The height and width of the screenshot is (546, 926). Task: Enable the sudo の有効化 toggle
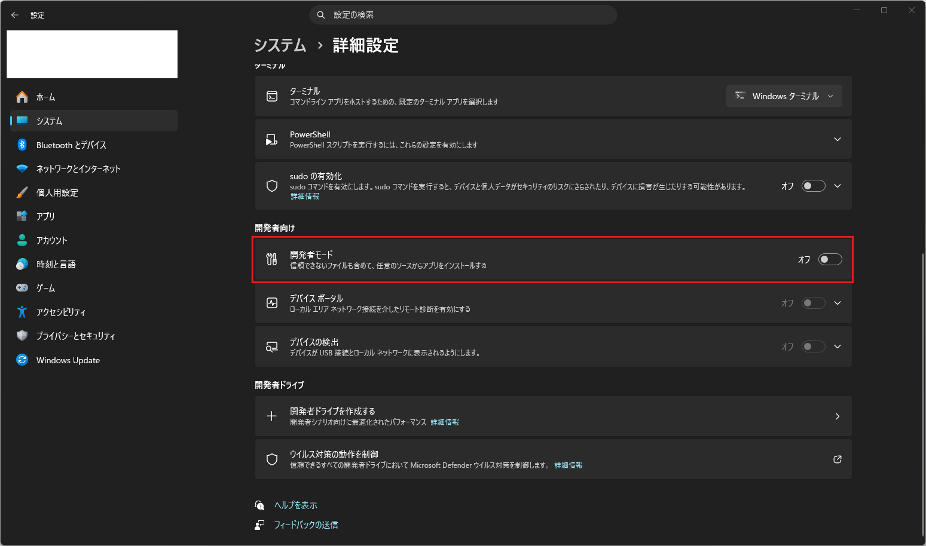(813, 186)
